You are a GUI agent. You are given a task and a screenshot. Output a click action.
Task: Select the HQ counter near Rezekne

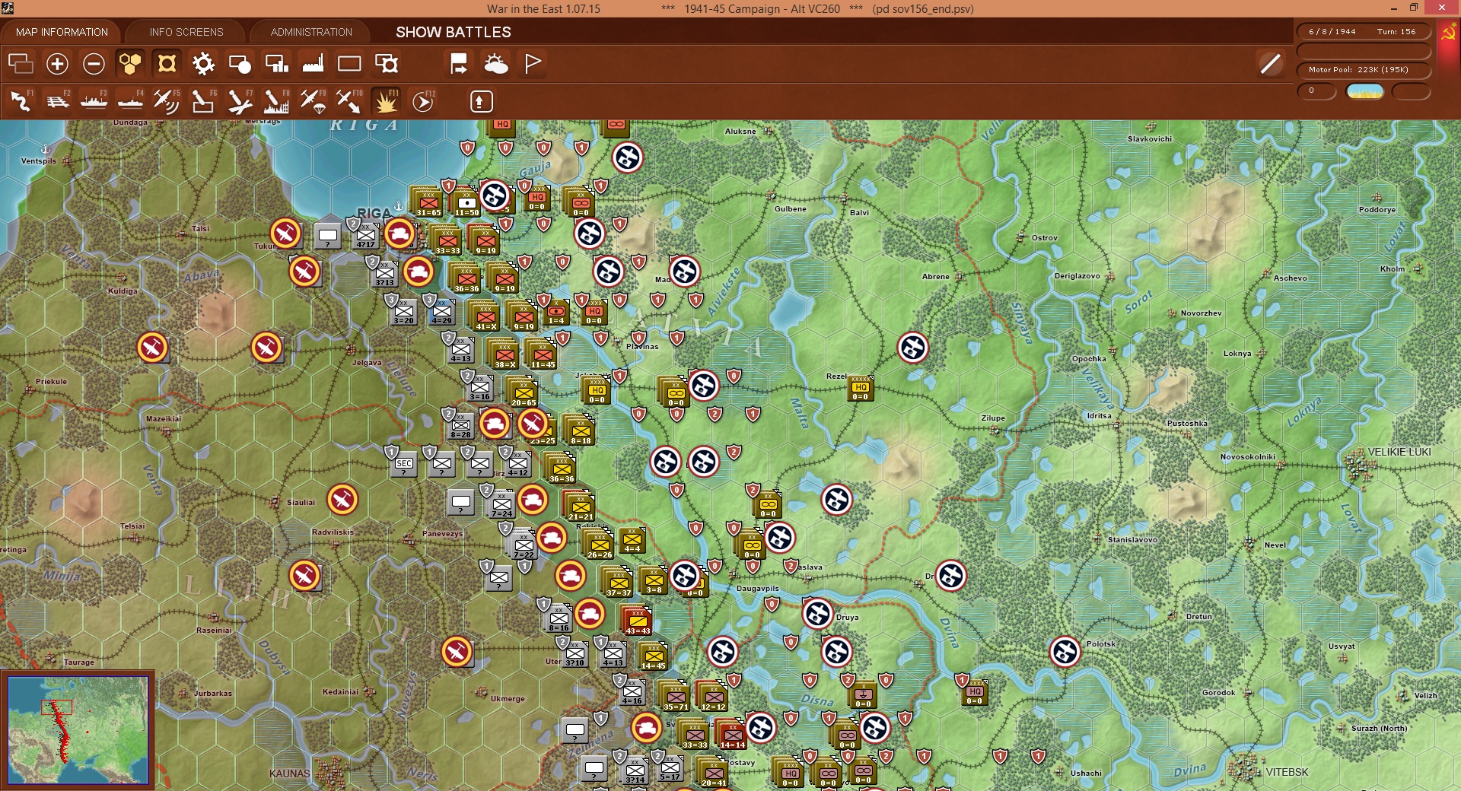coord(860,388)
